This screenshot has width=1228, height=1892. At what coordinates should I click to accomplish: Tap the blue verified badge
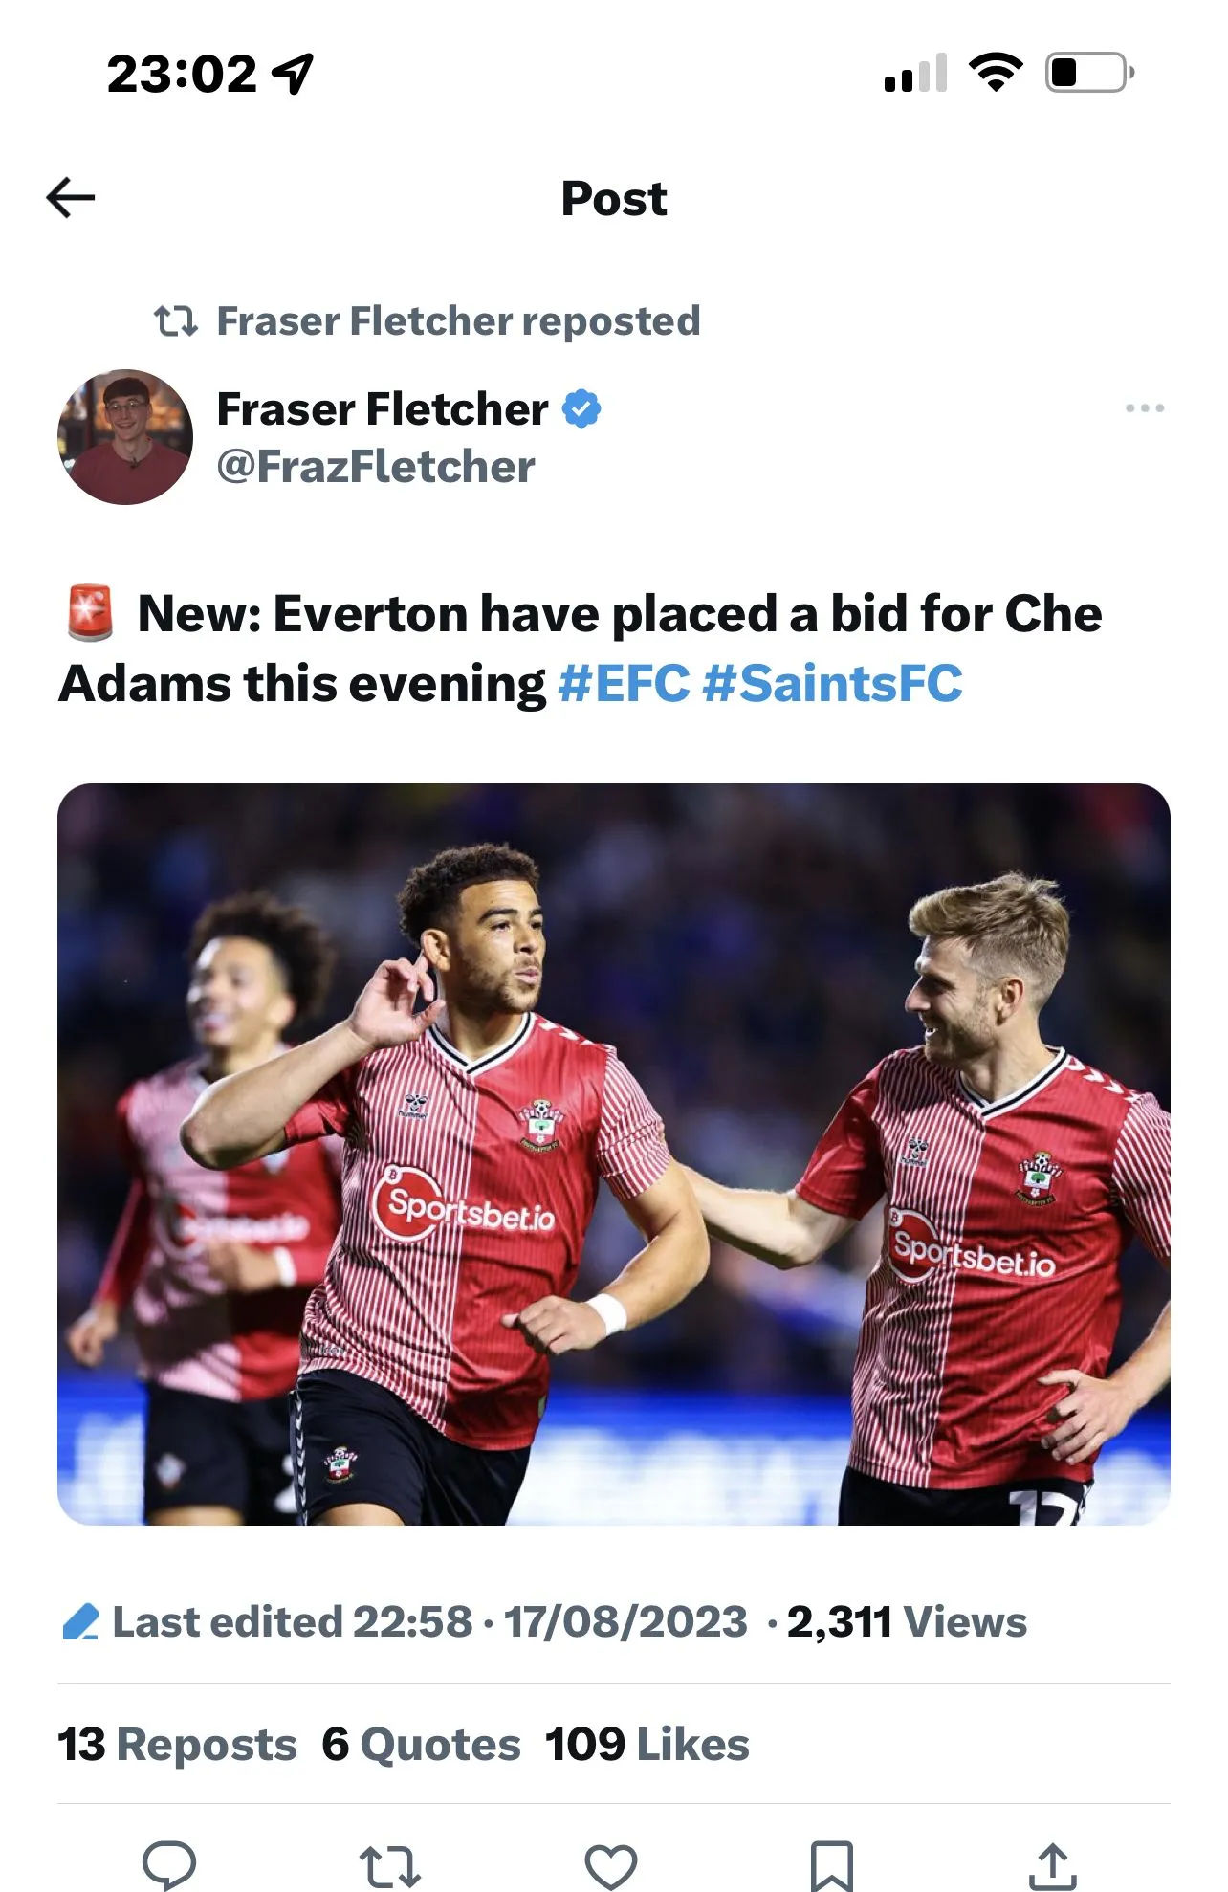coord(581,408)
